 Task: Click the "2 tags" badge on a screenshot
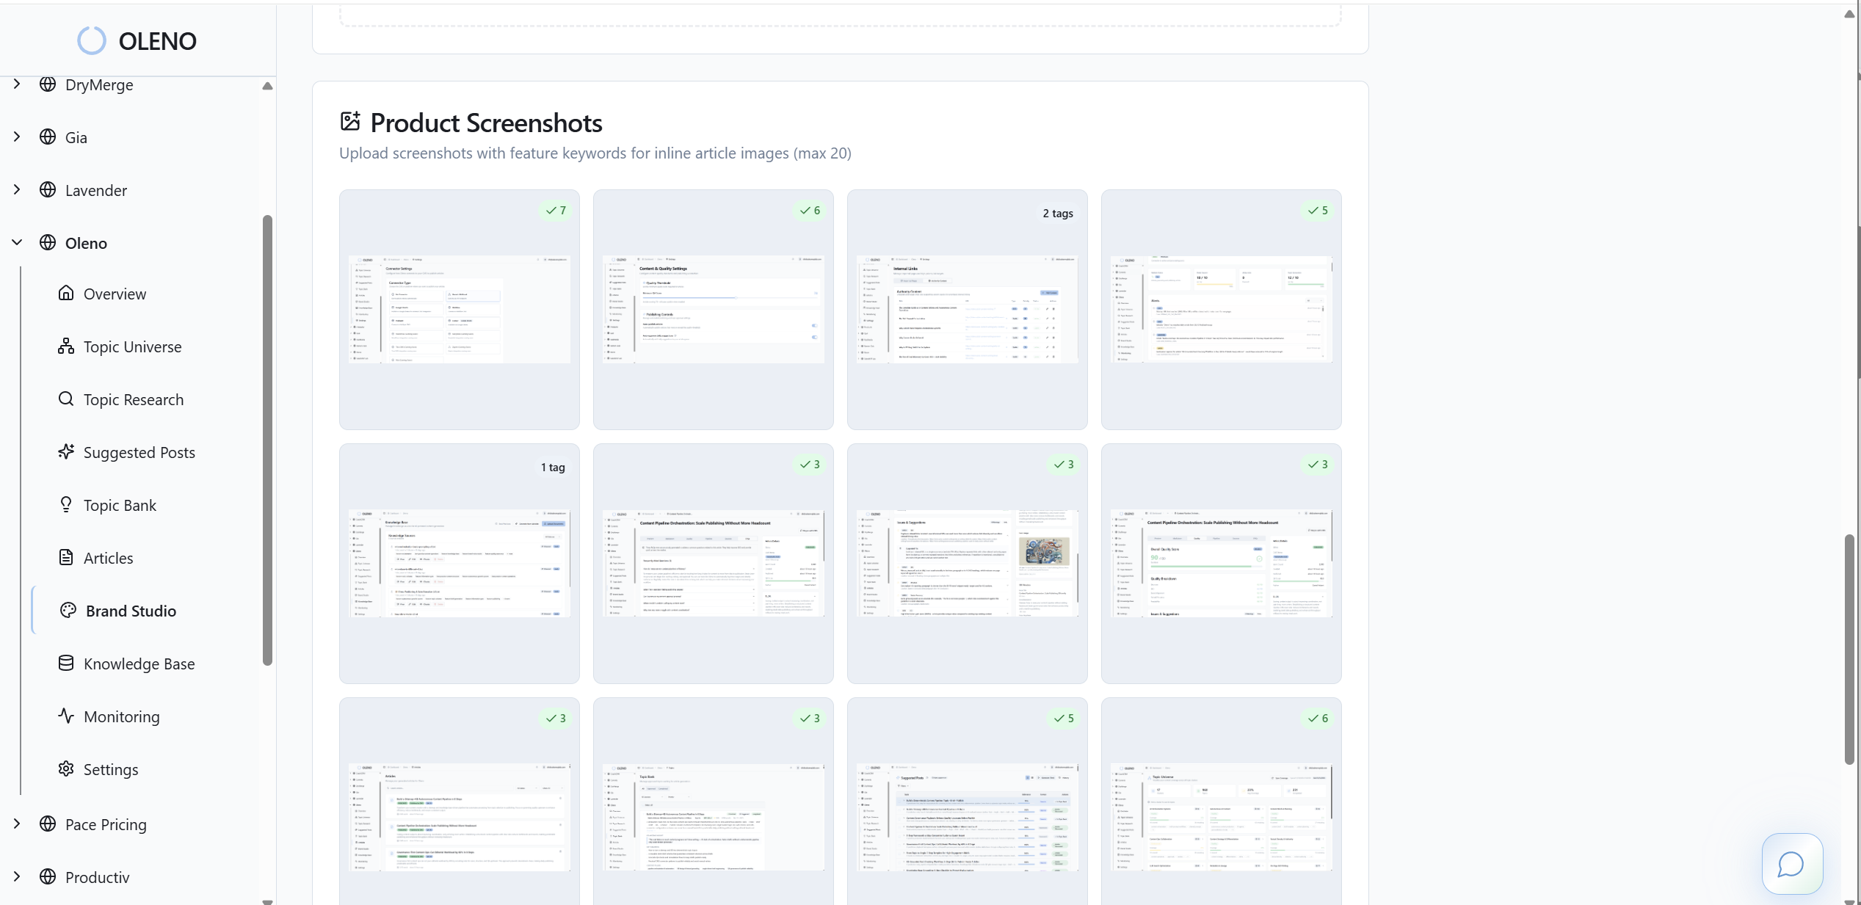[1057, 213]
